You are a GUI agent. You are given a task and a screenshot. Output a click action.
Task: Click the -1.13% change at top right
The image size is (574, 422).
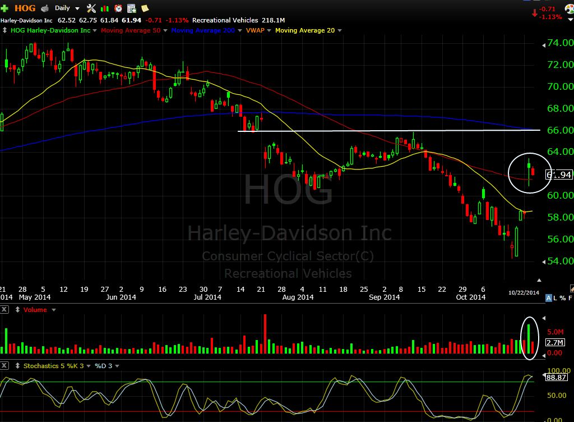tap(550, 17)
